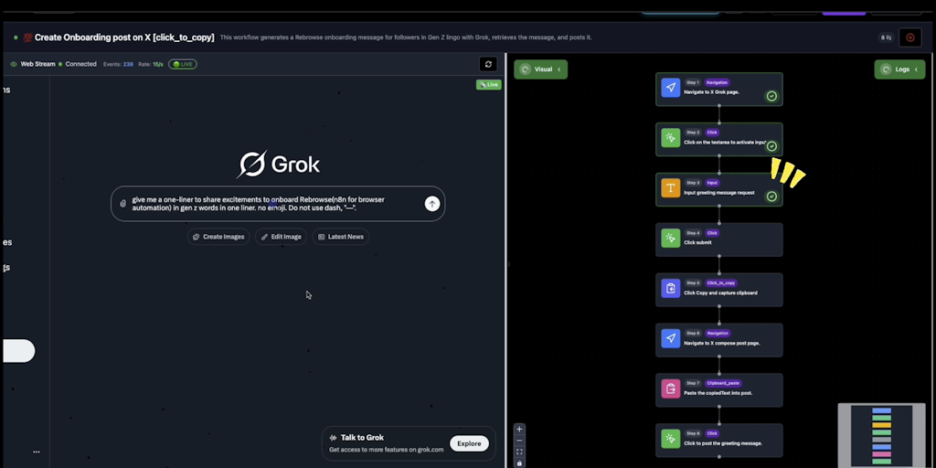
Task: Click the Step 2 completed checkmark badge
Action: (771, 146)
